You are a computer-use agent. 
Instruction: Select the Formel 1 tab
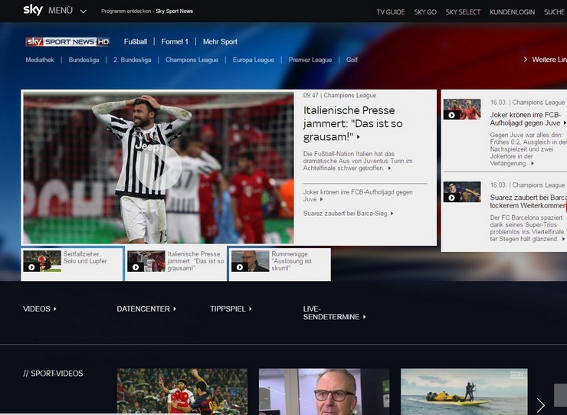point(175,41)
